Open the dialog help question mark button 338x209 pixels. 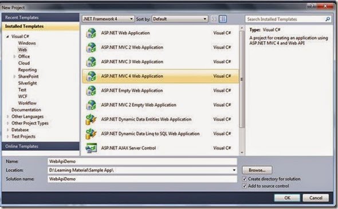click(x=312, y=6)
